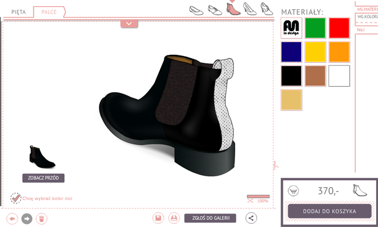Click the load saved project tray icon
This screenshot has width=378, height=227.
coord(174,218)
